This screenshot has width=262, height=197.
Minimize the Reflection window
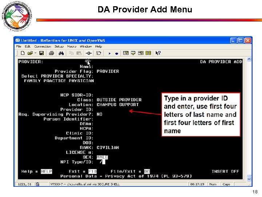tap(233, 40)
